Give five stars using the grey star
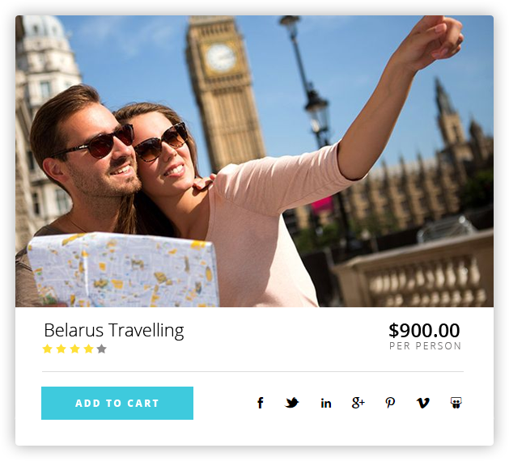Screen dimensions: 509x461 click(102, 349)
